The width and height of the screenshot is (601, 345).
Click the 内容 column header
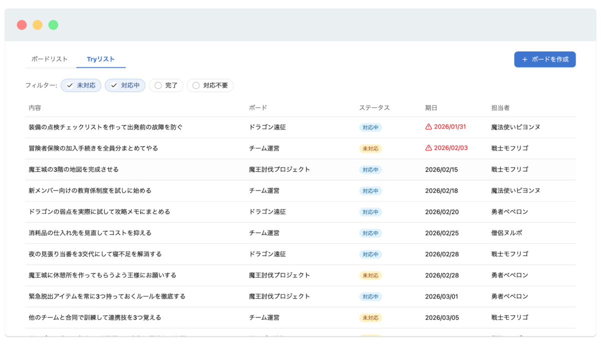35,107
